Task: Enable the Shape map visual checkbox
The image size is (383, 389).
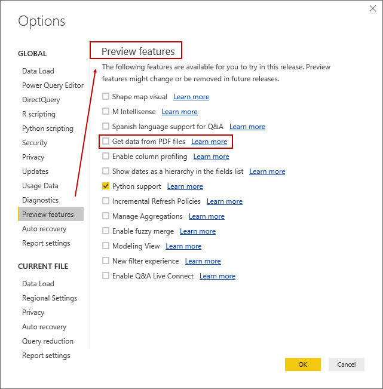Action: (x=106, y=97)
